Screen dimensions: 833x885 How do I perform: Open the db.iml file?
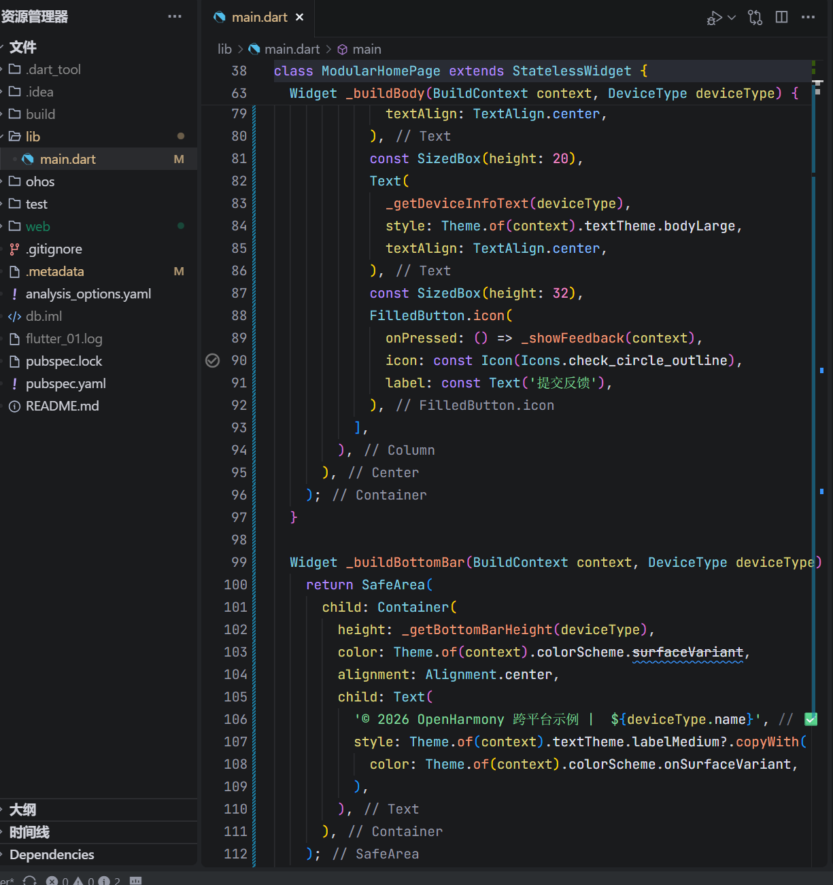99,316
